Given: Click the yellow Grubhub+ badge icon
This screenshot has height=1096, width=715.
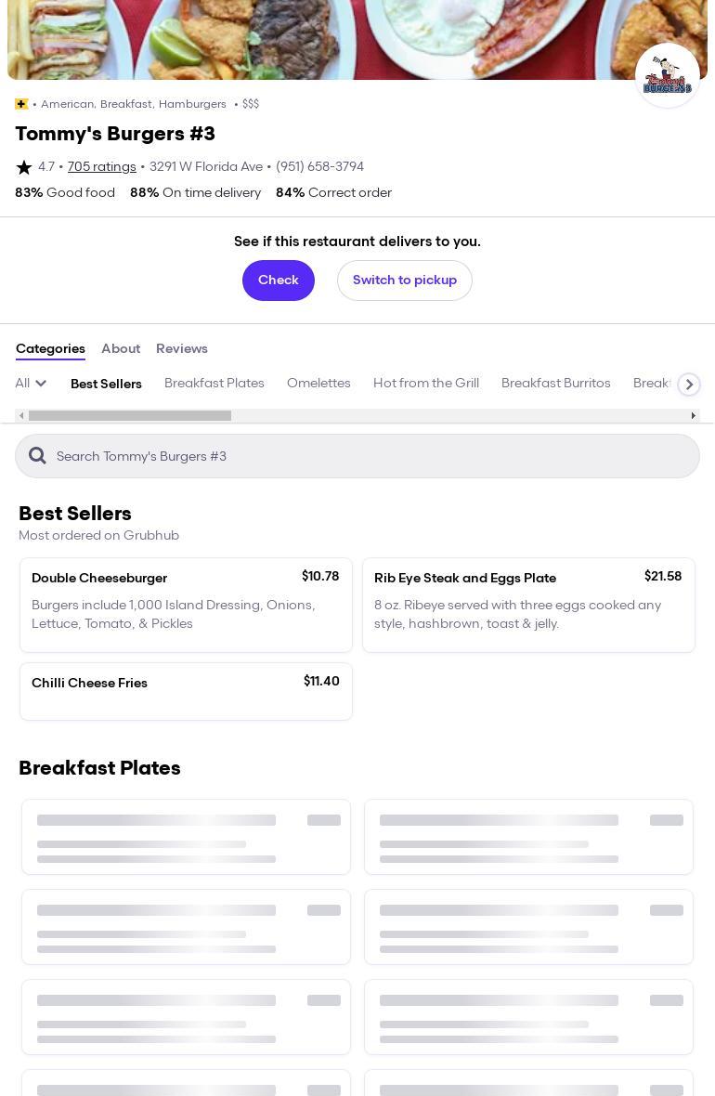Looking at the screenshot, I should click(21, 104).
